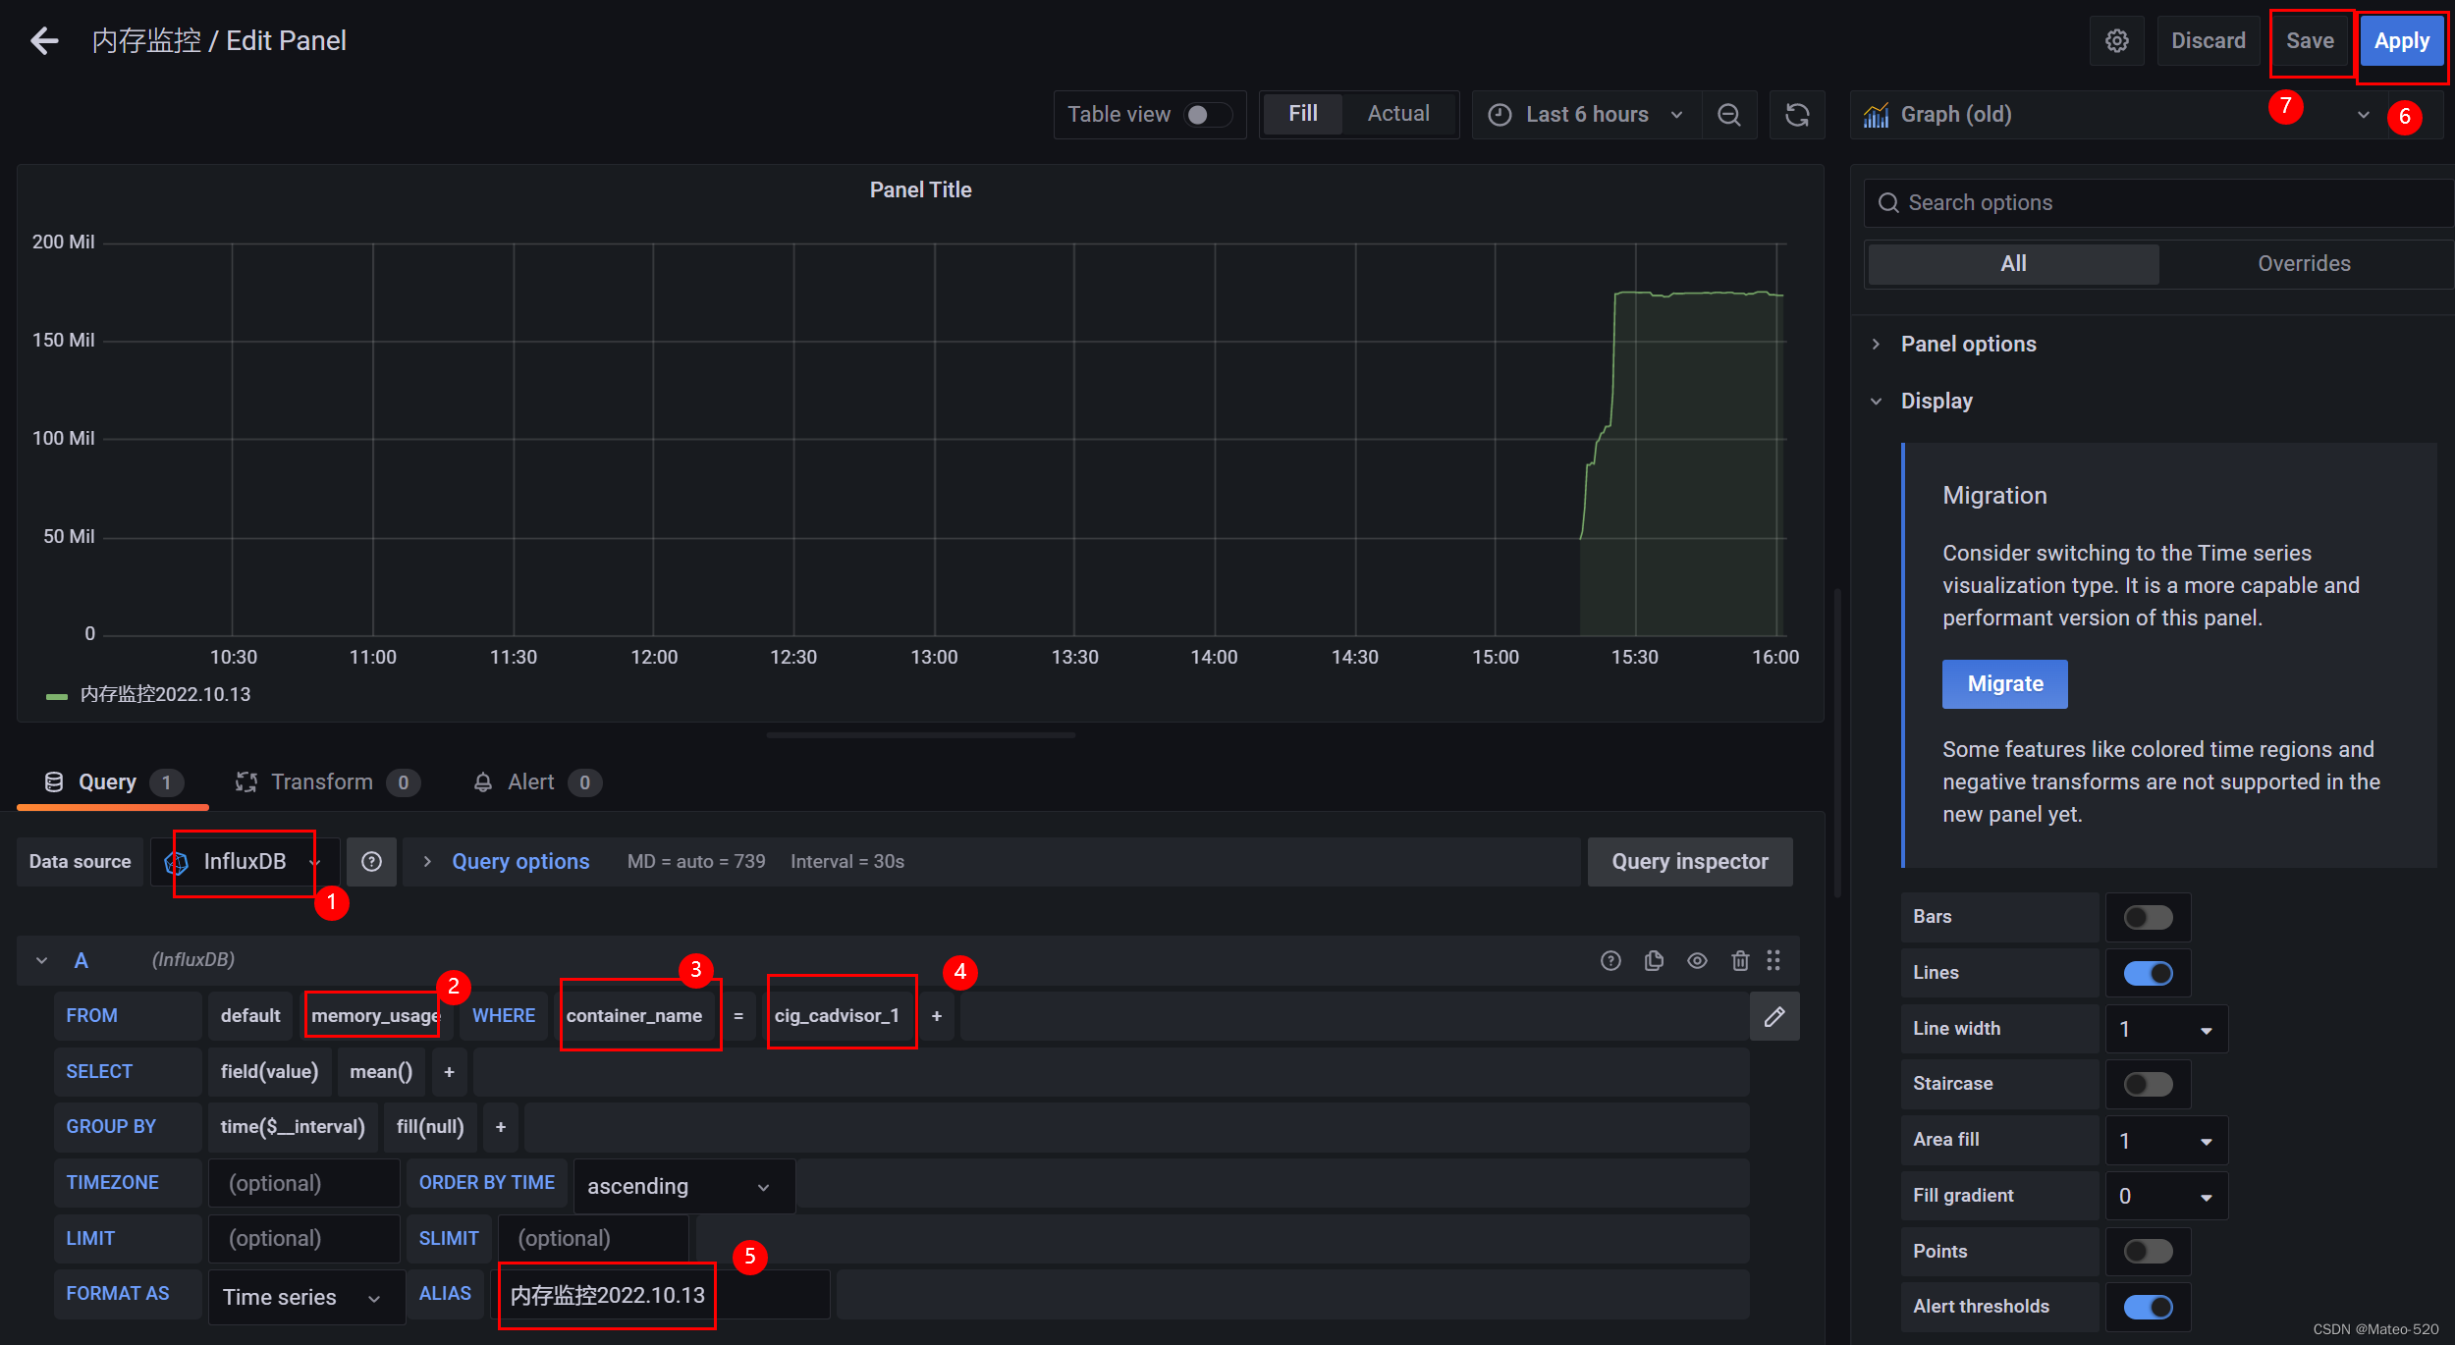
Task: Duplicate query A with the copy icon
Action: [x=1654, y=960]
